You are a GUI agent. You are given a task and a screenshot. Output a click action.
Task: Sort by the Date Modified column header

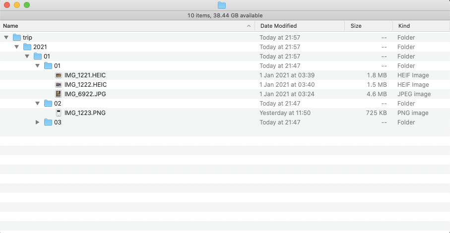[x=278, y=26]
